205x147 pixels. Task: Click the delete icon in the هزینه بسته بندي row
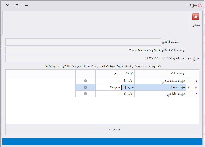pos(85,81)
